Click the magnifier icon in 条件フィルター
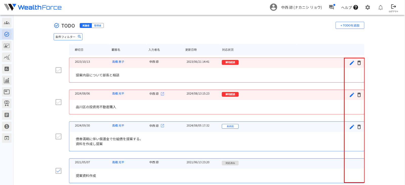The image size is (405, 185). (79, 36)
